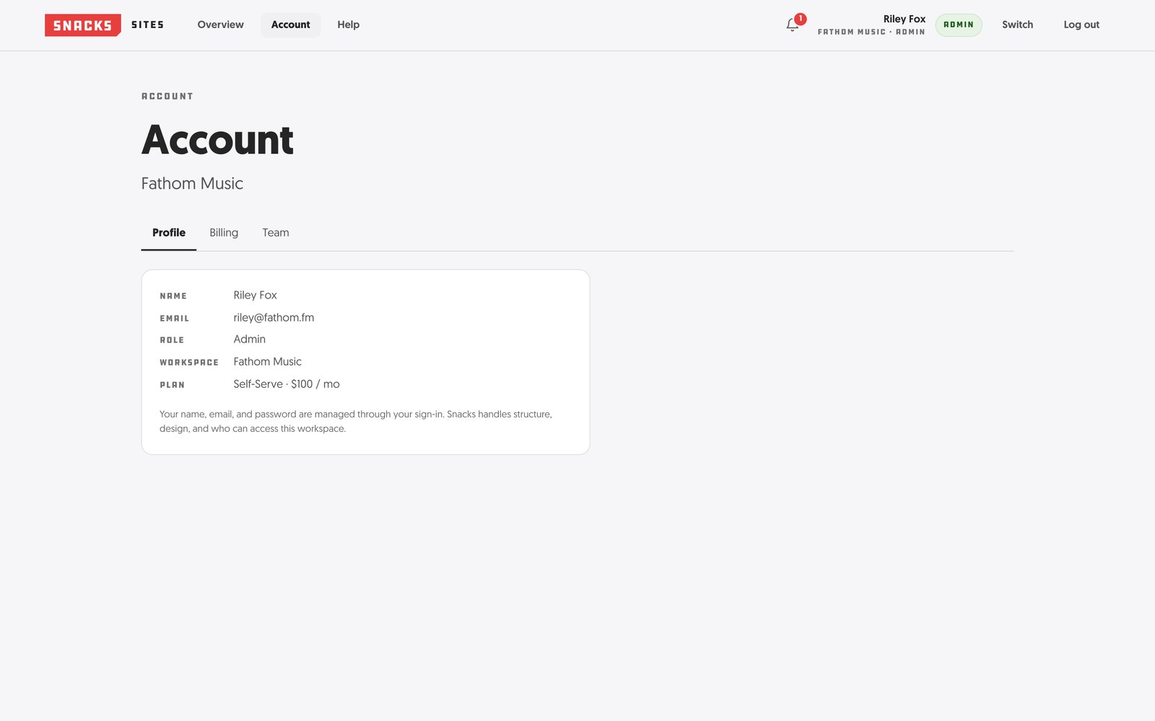Switch to the Billing tab
Image resolution: width=1155 pixels, height=721 pixels.
[224, 232]
